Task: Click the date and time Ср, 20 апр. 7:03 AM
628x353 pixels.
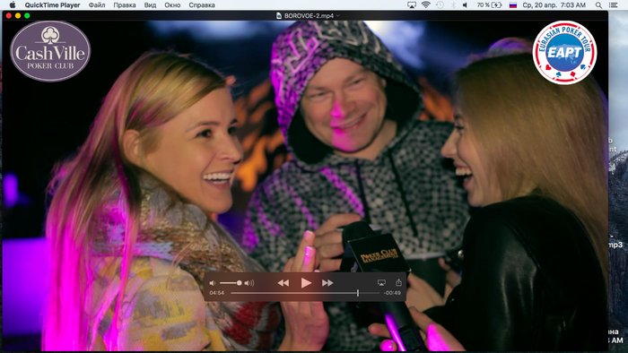Action: coord(554,4)
